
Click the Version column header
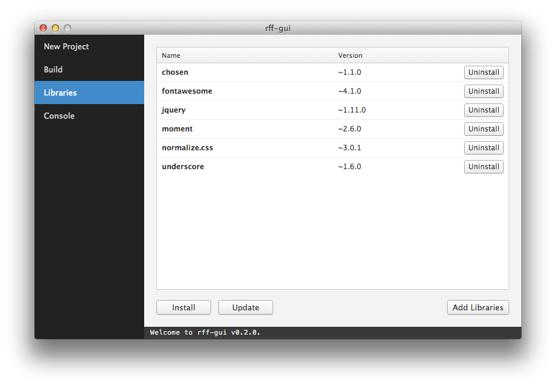coord(350,55)
